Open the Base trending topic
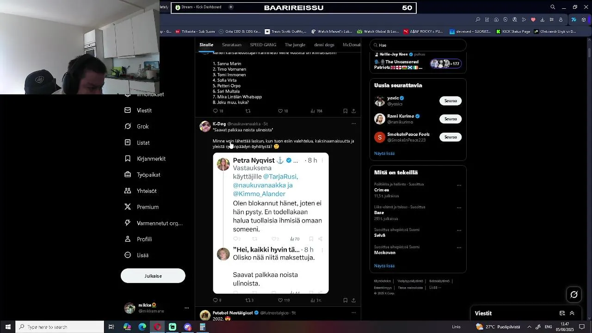This screenshot has height=333, width=592. tap(379, 213)
